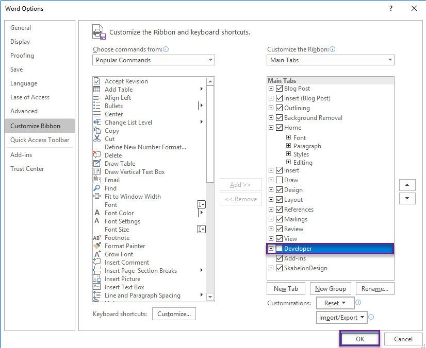426x348 pixels.
Task: Enable the Draw tab checkbox
Action: 279,180
